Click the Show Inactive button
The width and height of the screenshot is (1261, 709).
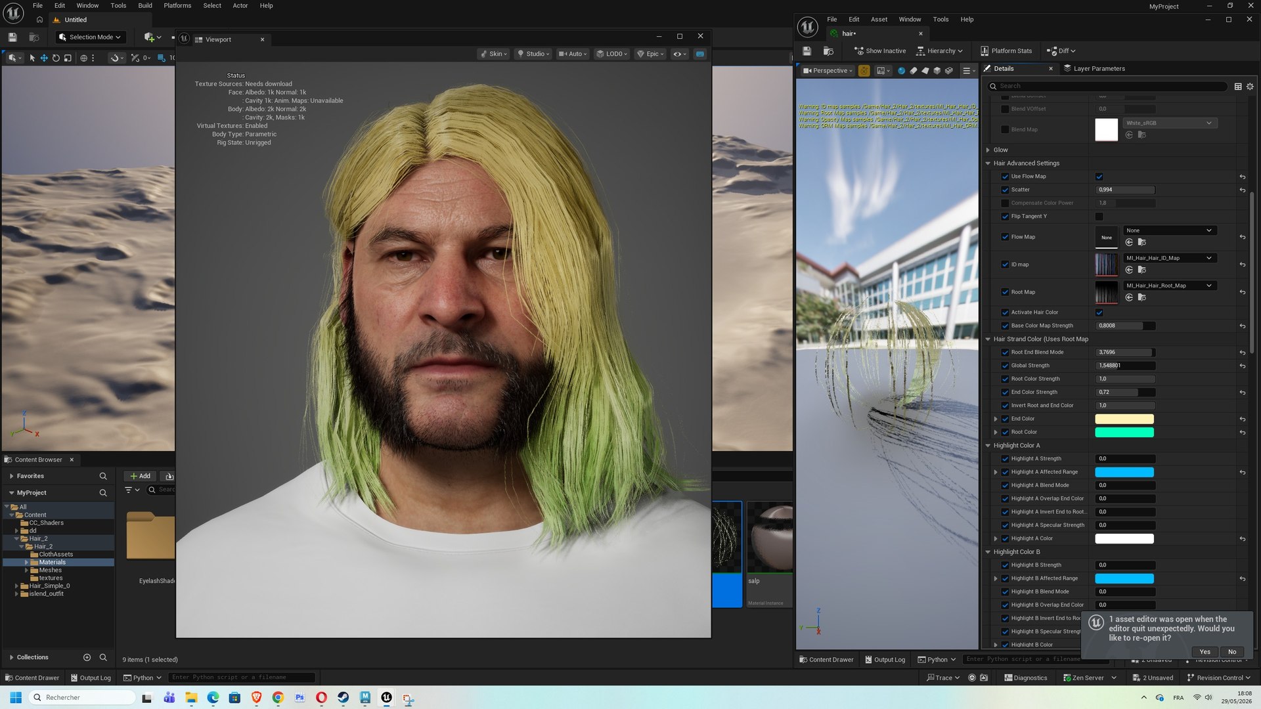(880, 51)
